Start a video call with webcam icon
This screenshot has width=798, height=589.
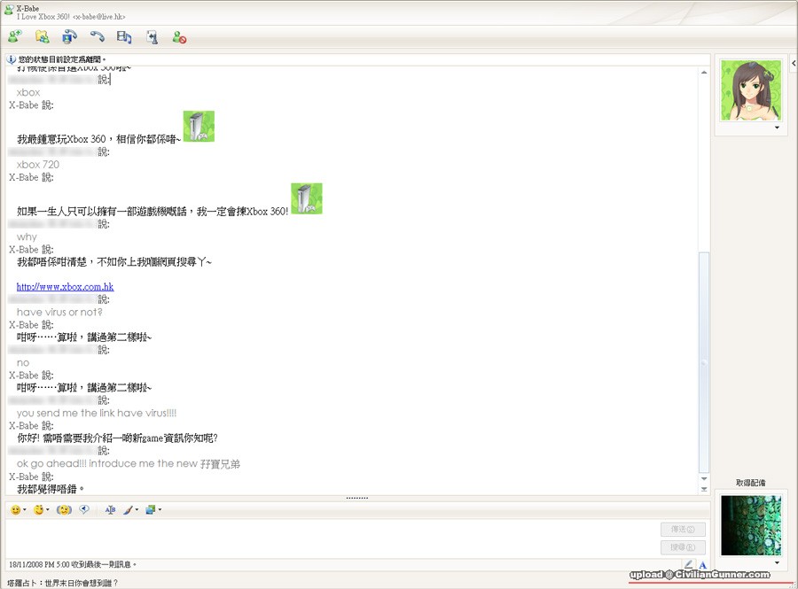69,37
